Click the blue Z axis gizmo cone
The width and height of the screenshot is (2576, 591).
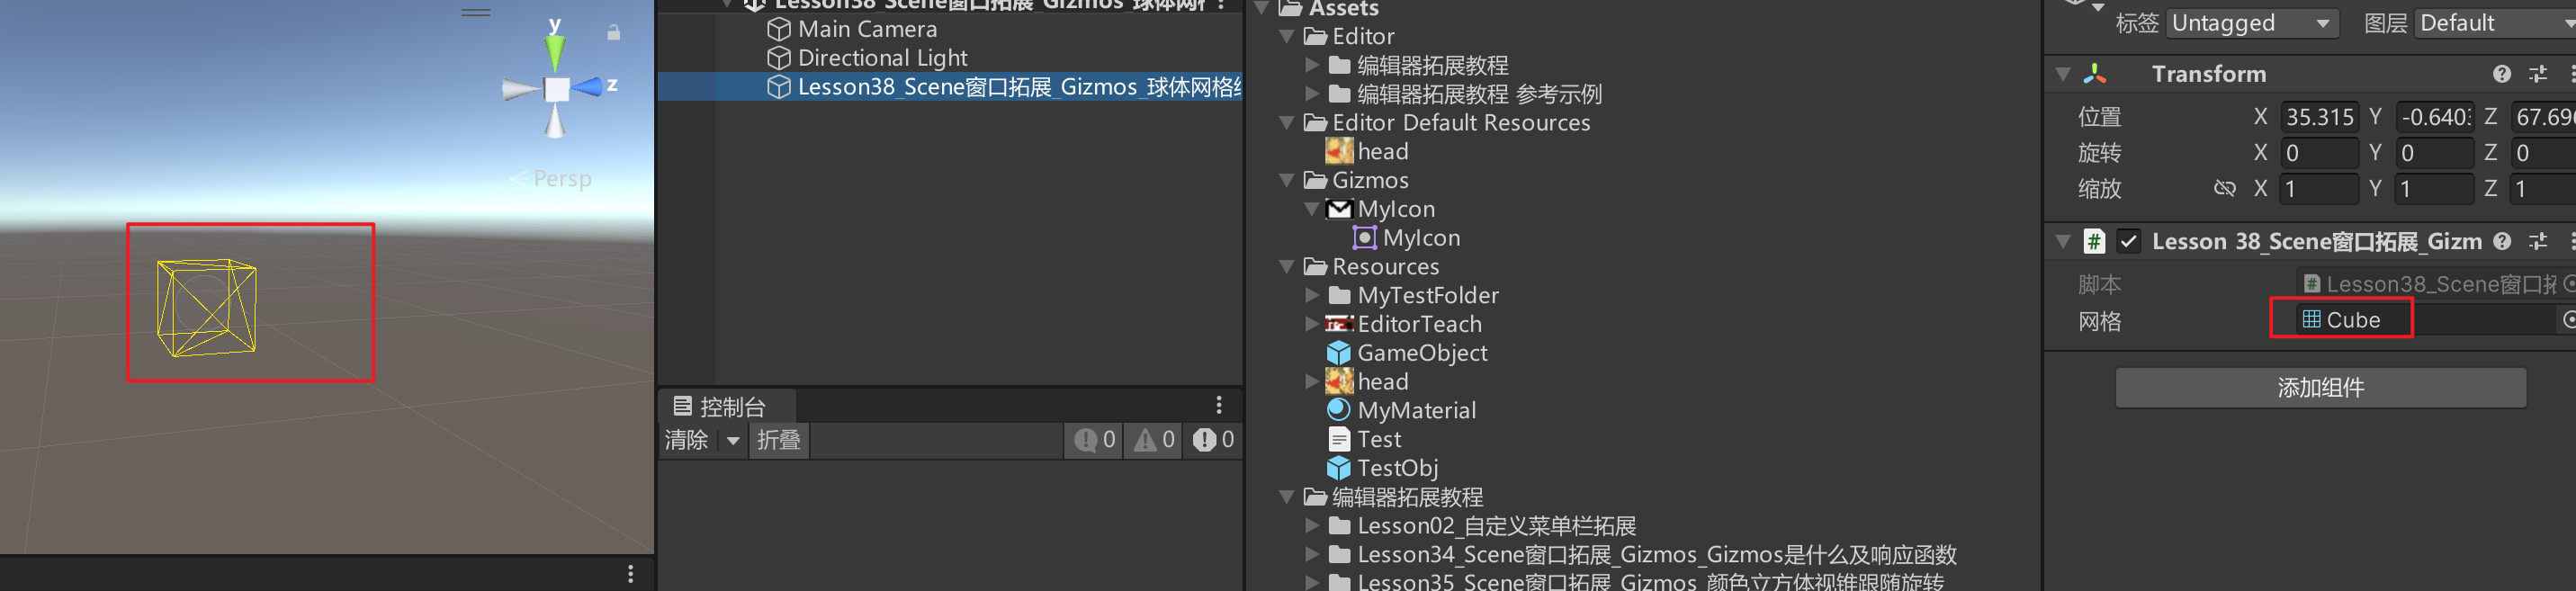[x=588, y=87]
